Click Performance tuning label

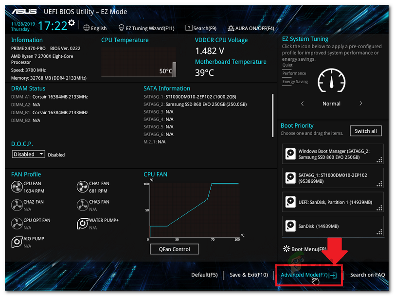click(x=294, y=73)
